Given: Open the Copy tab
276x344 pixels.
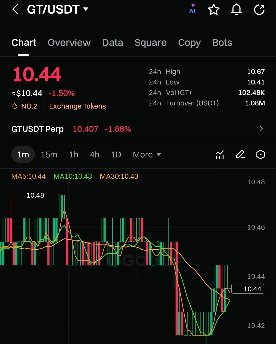Looking at the screenshot, I should [189, 43].
